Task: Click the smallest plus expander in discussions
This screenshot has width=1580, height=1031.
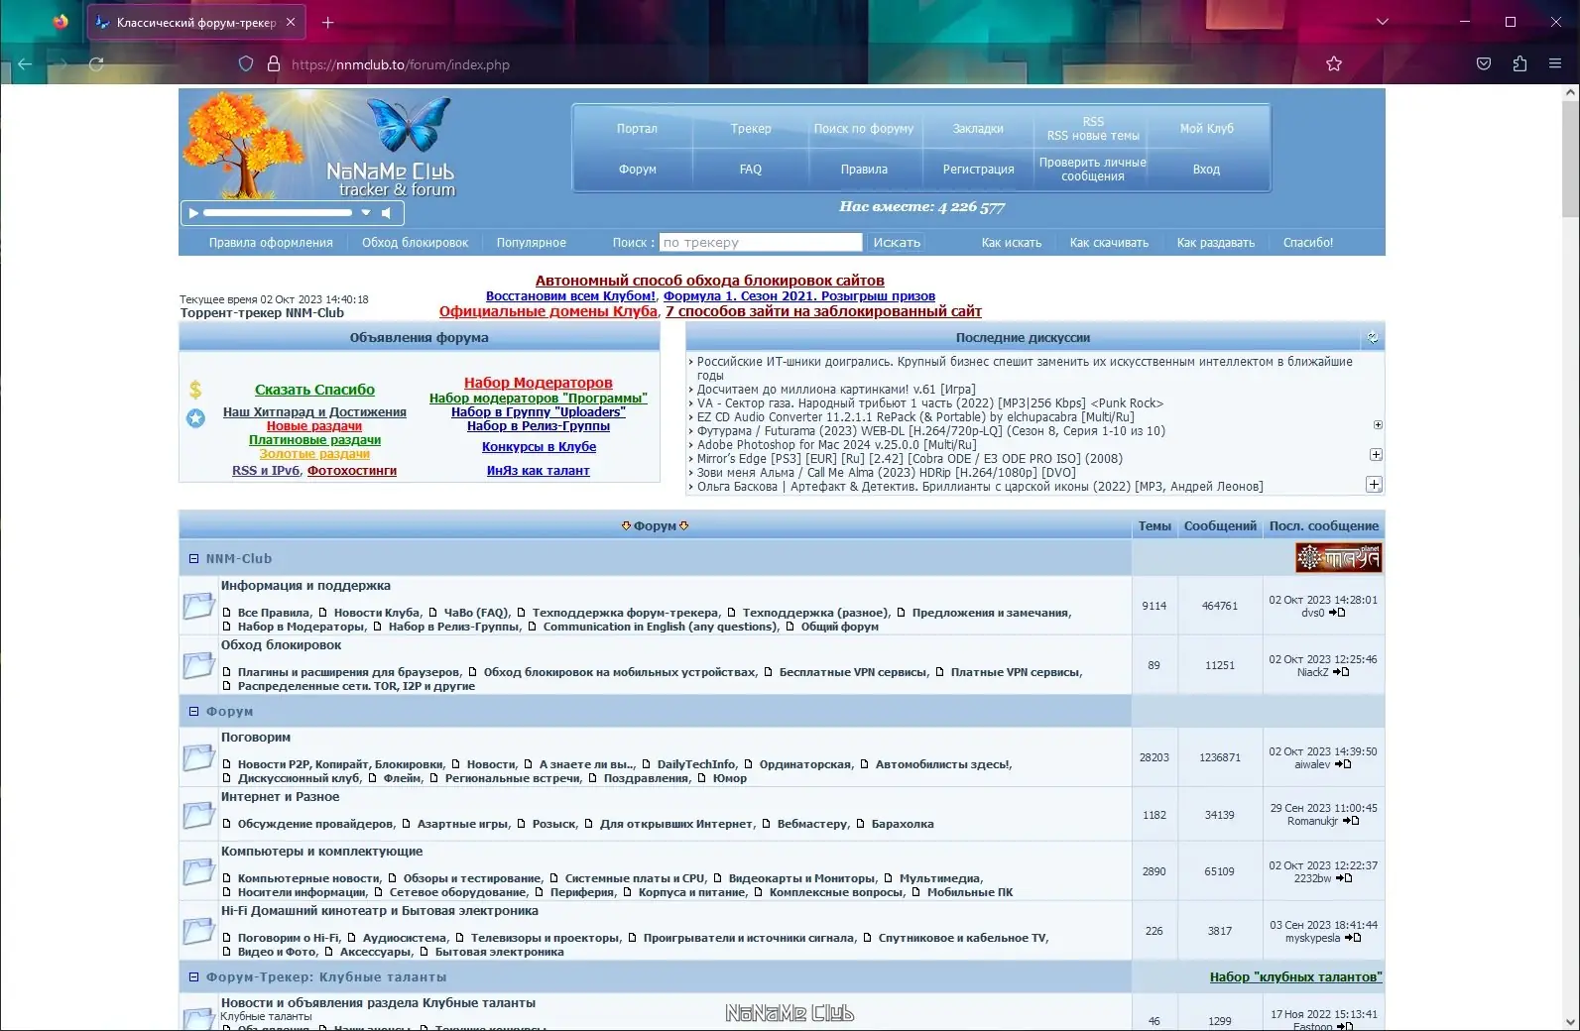Action: [1378, 425]
